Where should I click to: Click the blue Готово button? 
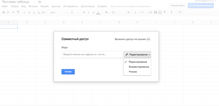click(x=68, y=72)
